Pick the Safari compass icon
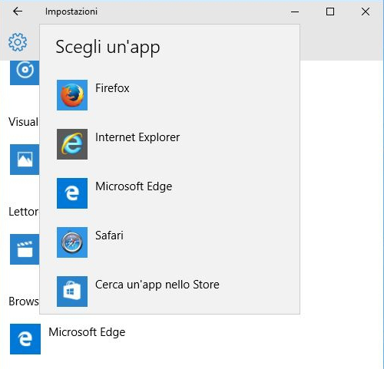This screenshot has height=369, width=384. [x=72, y=242]
